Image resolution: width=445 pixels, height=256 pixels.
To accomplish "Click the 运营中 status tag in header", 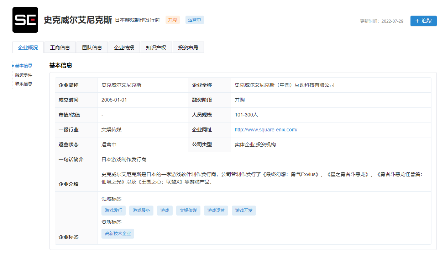I will [x=195, y=20].
